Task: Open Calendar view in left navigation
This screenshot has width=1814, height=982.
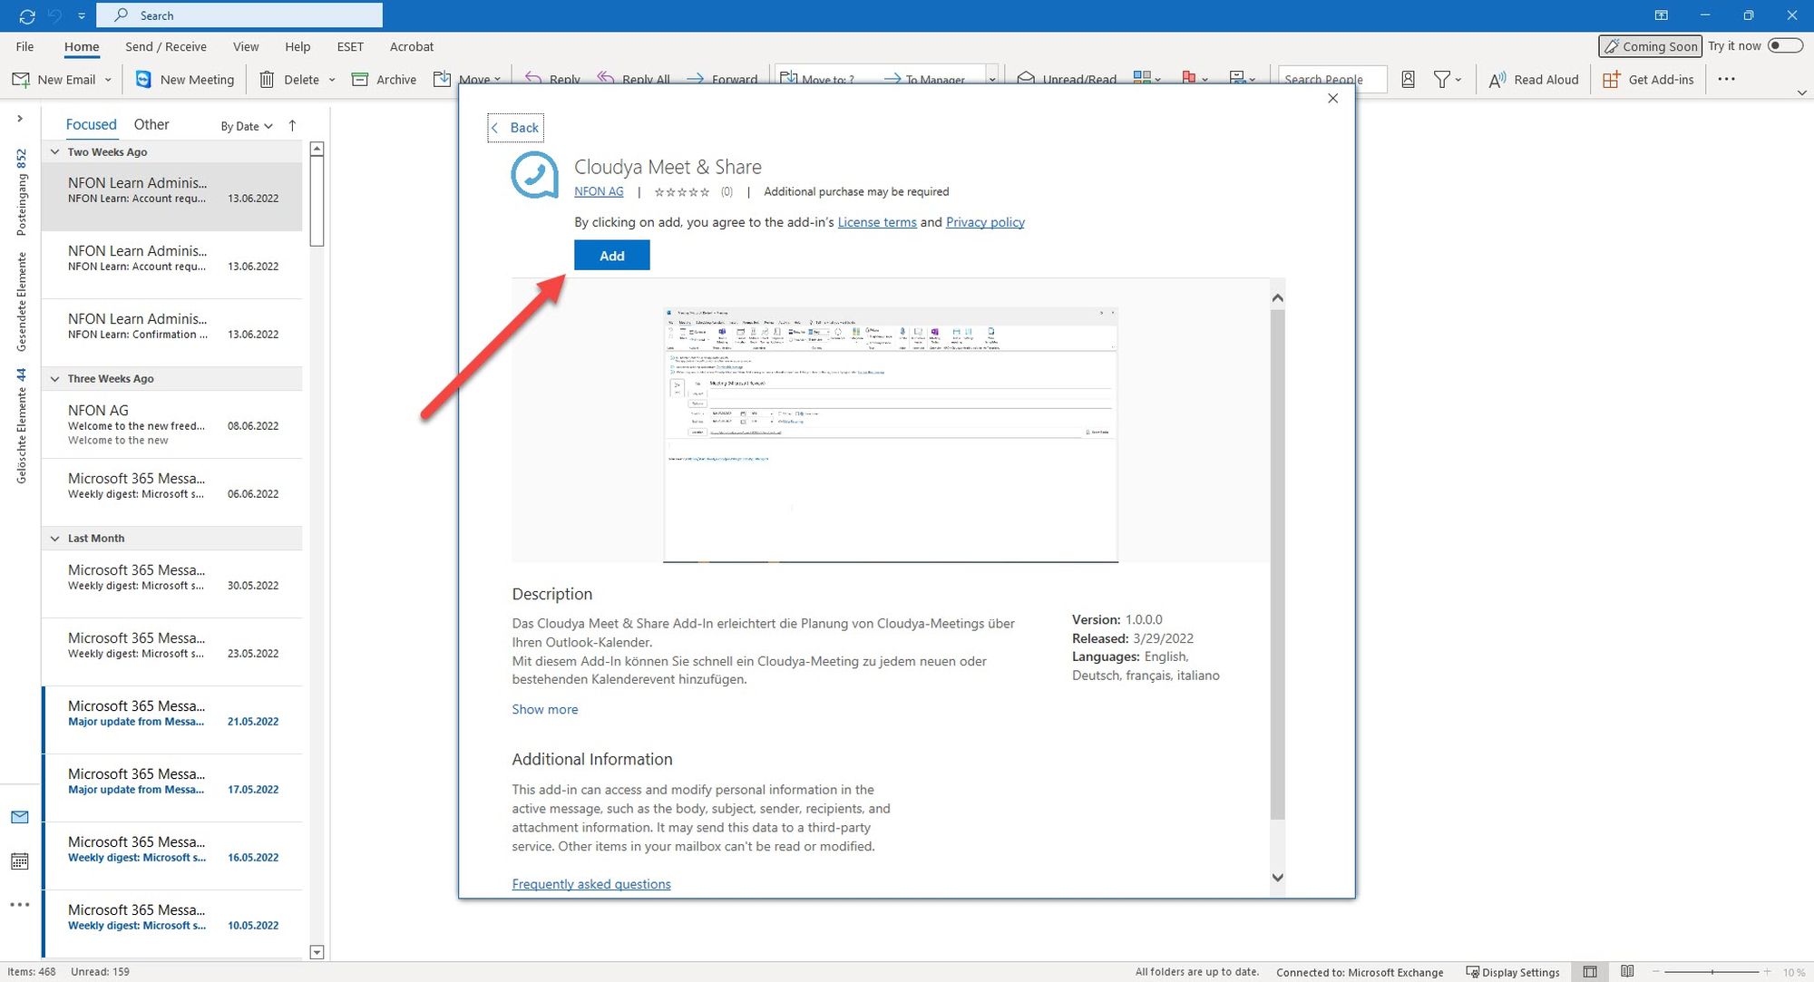Action: 20,861
